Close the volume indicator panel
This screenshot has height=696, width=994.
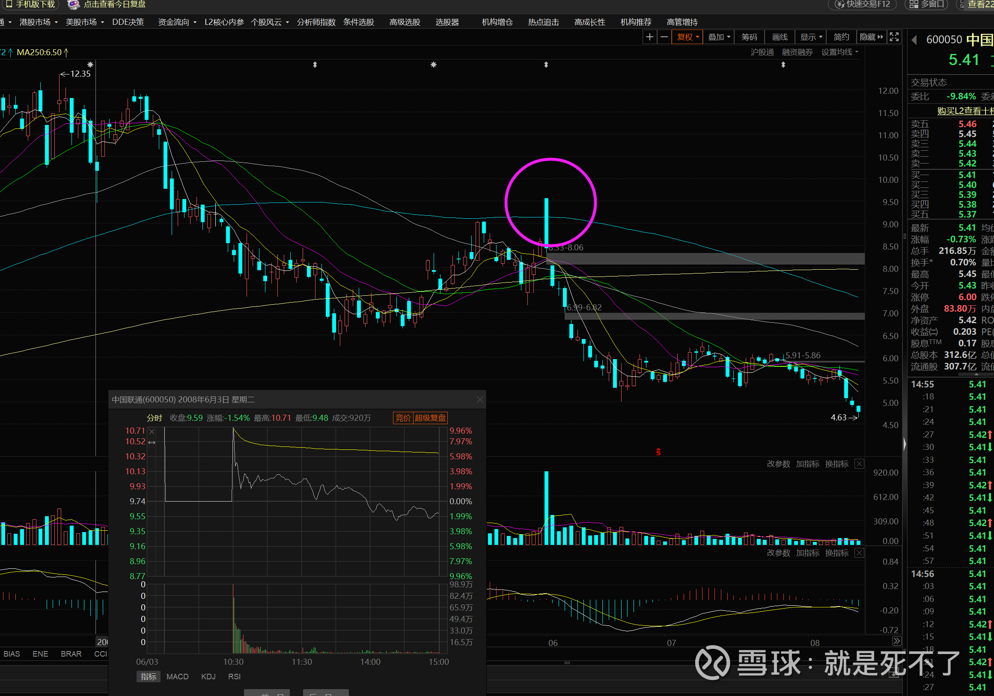tap(859, 464)
